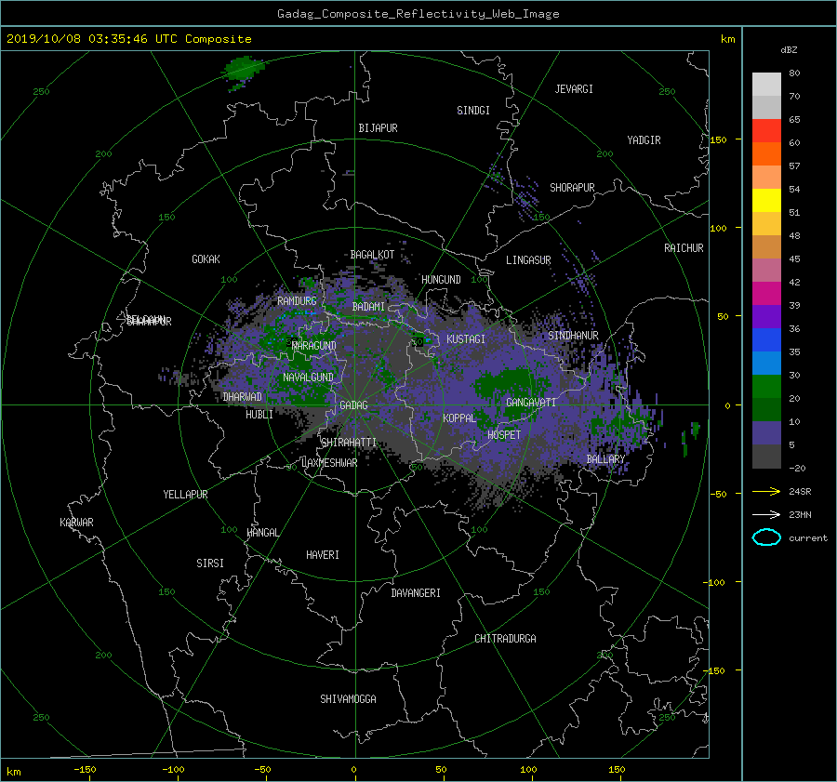Click the RAICHUR city label
This screenshot has height=782, width=837.
[684, 248]
